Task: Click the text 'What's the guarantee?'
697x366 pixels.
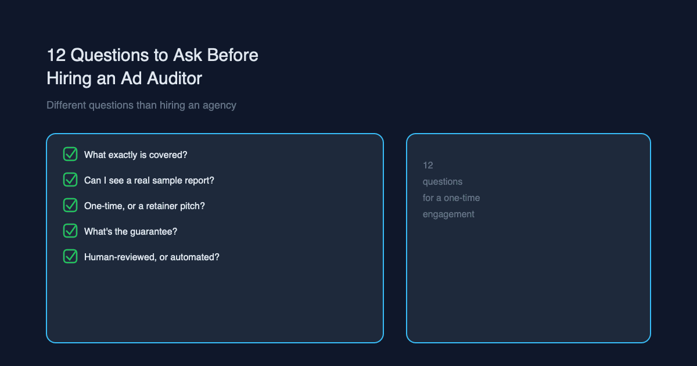Action: tap(131, 231)
